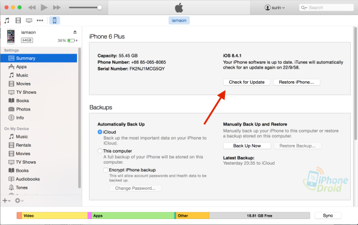Click the 64GB capacity badge in sidebar

[x=27, y=41]
